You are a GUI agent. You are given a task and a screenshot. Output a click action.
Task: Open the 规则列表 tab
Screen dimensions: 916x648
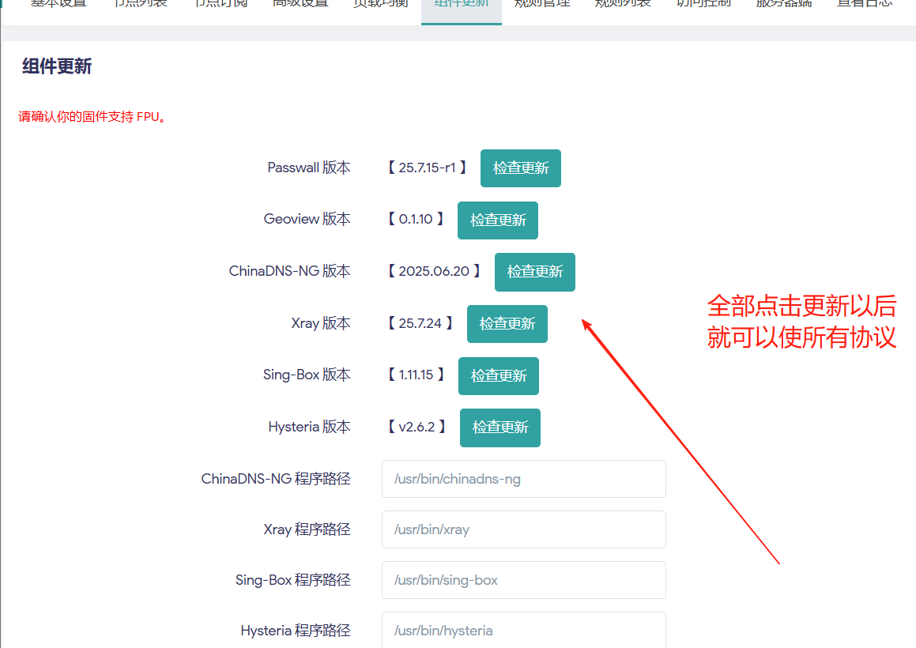[x=623, y=5]
